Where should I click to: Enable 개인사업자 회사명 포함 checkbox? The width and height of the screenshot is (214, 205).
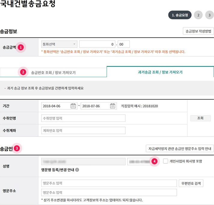166,161
